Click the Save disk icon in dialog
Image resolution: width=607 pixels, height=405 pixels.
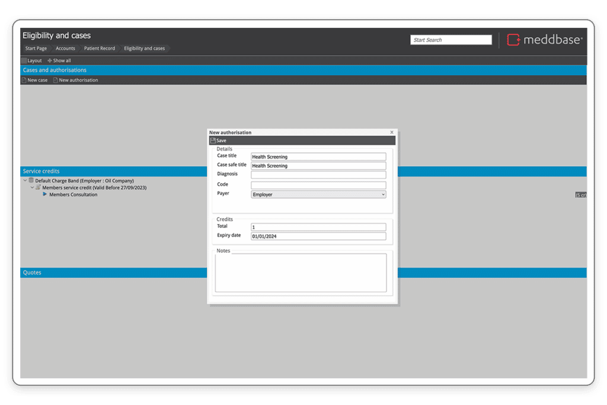click(x=213, y=141)
